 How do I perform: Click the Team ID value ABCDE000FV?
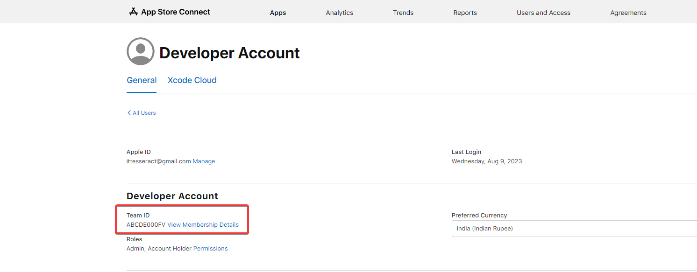[146, 225]
